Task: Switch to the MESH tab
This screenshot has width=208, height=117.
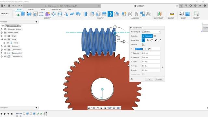Action: tap(43, 9)
